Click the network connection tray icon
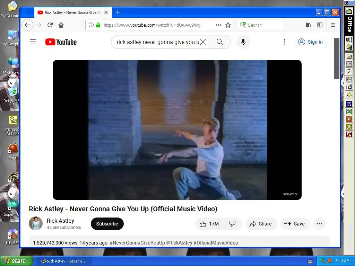The height and width of the screenshot is (266, 355). 323,261
